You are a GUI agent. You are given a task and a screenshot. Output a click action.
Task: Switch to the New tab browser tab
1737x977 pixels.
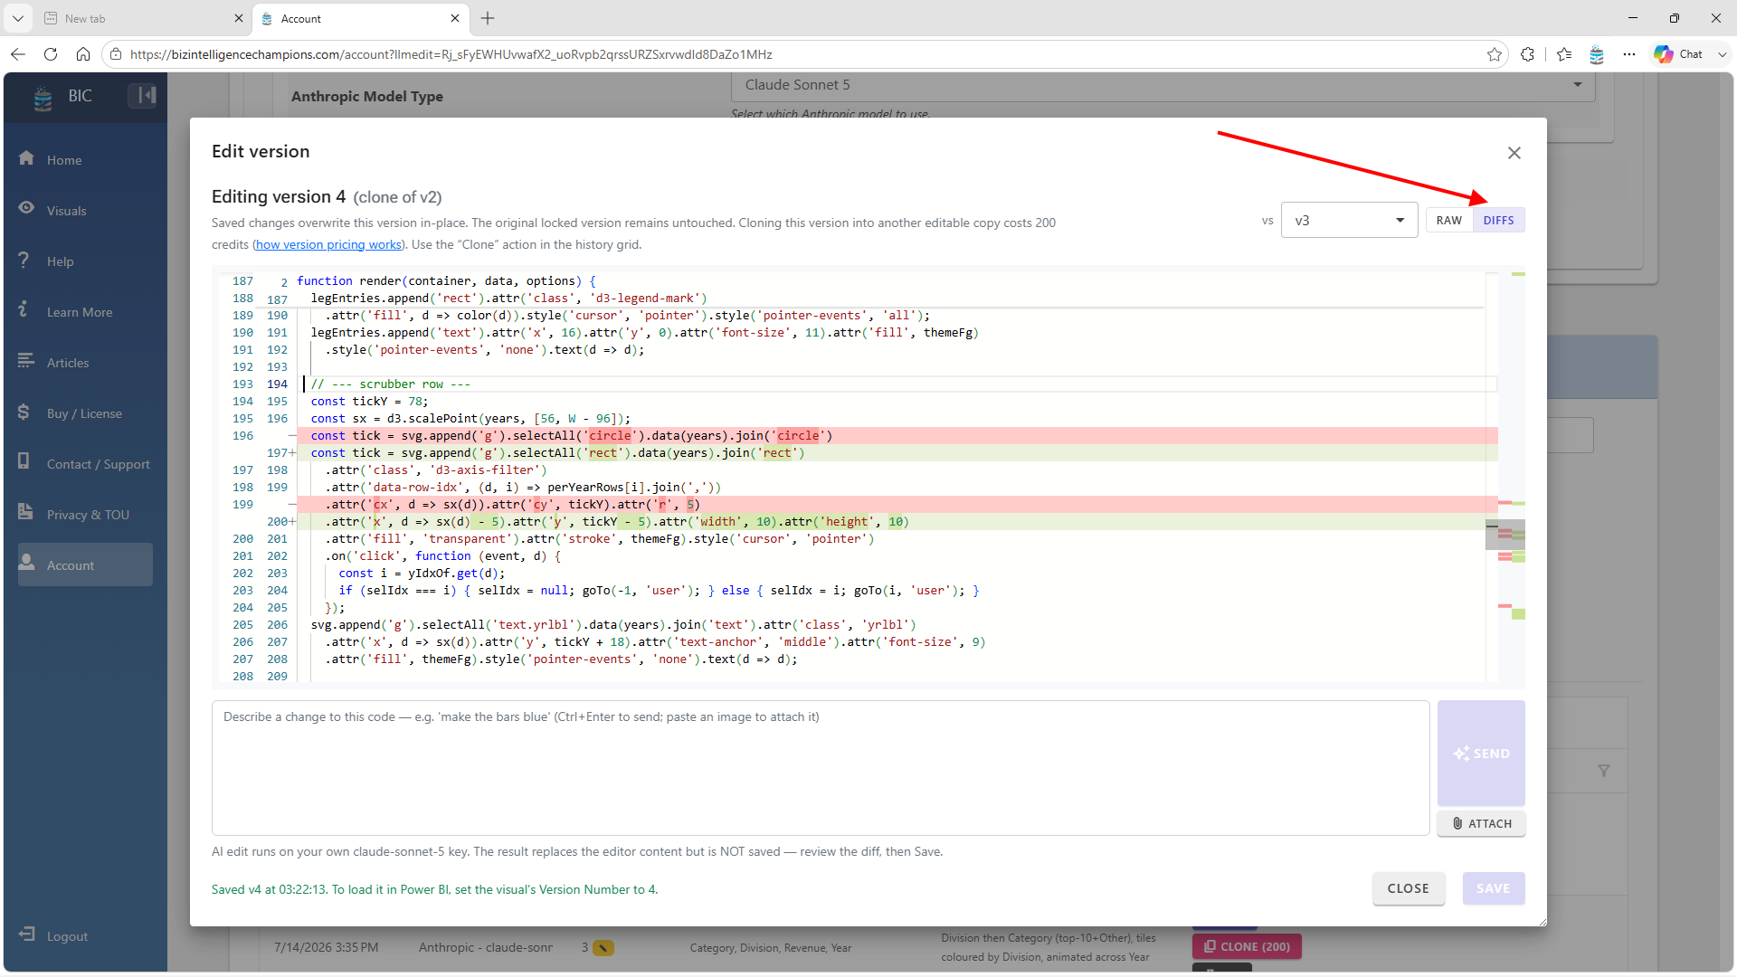click(x=143, y=18)
